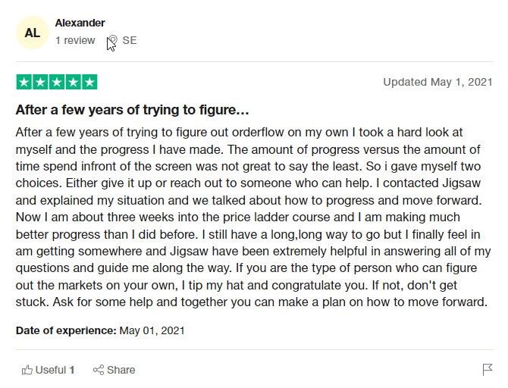The height and width of the screenshot is (388, 508).
Task: Click the location pin icon
Action: 113,40
